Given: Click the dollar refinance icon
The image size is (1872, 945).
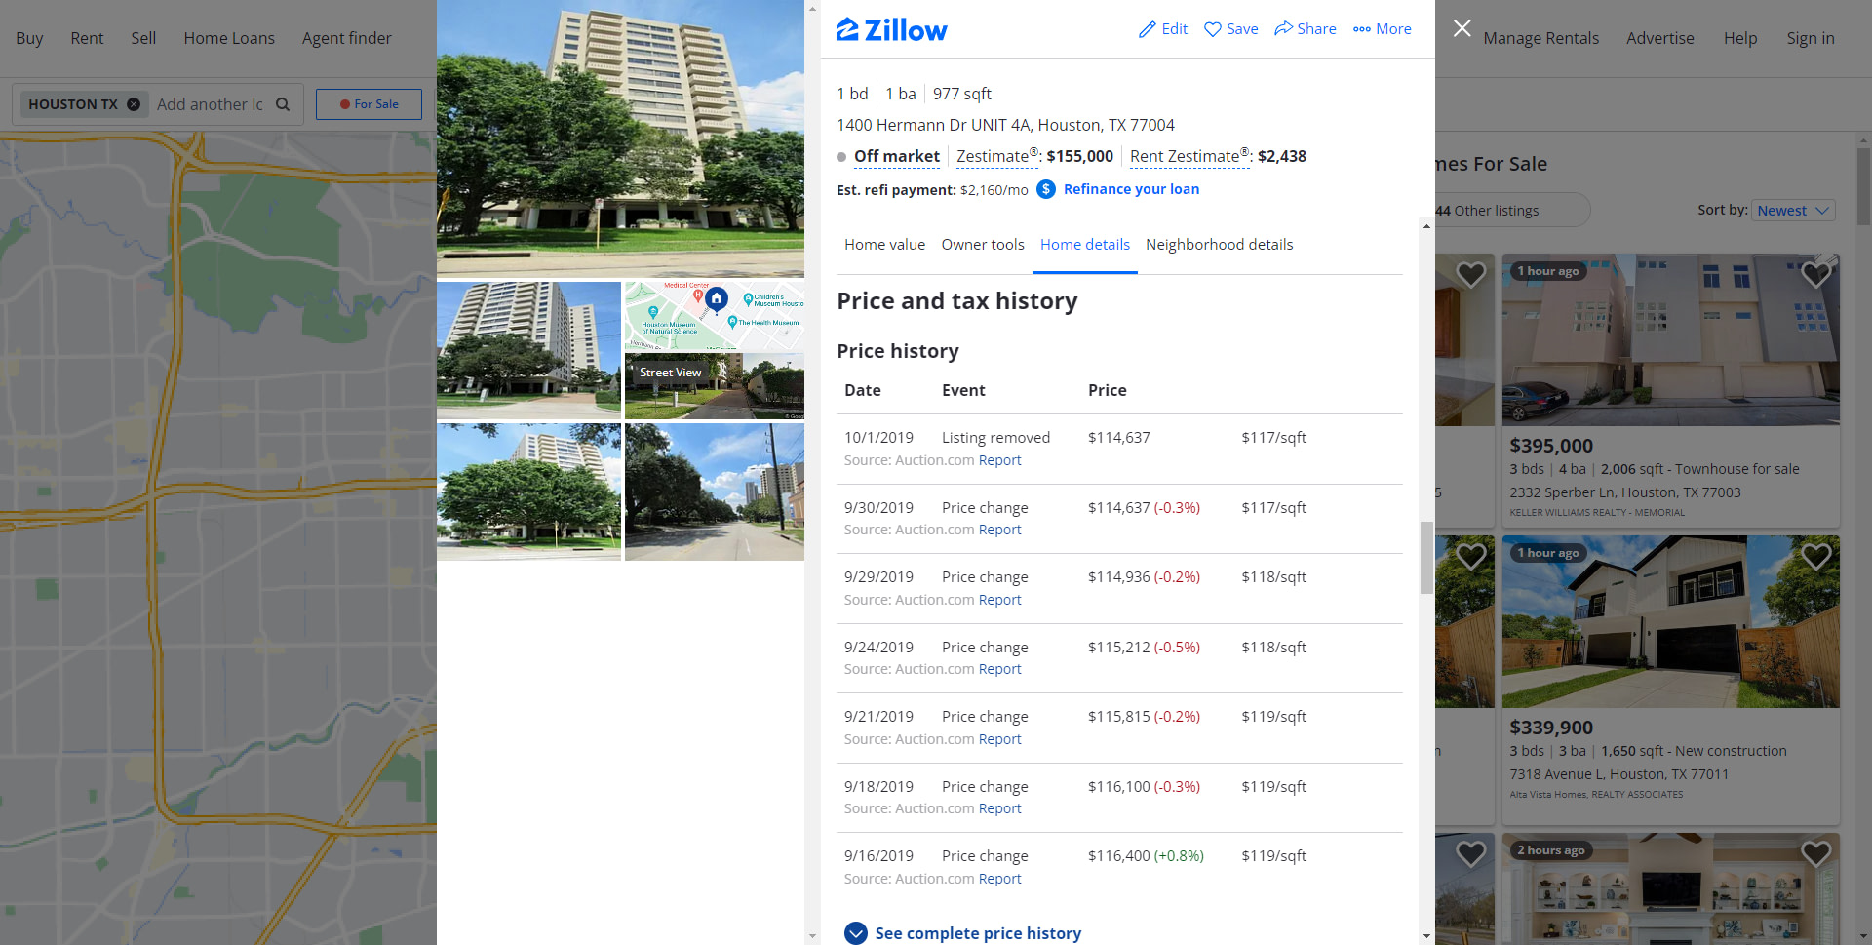Looking at the screenshot, I should tap(1046, 189).
